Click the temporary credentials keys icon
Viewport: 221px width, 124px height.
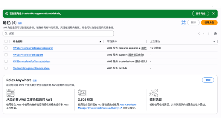(x=153, y=93)
